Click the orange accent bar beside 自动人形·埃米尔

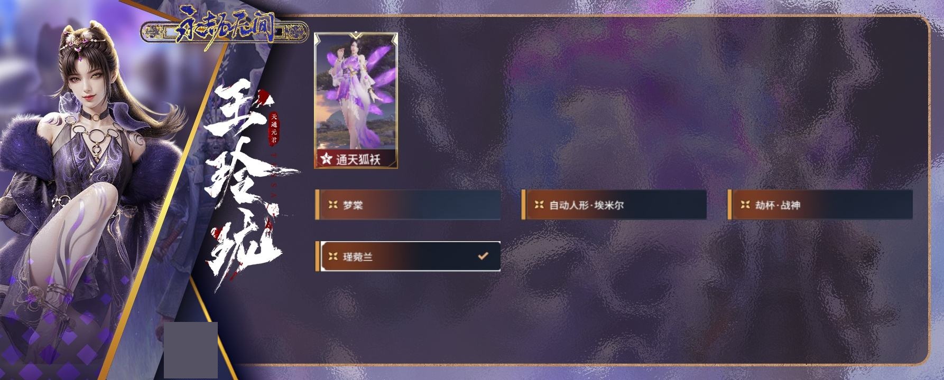(523, 205)
